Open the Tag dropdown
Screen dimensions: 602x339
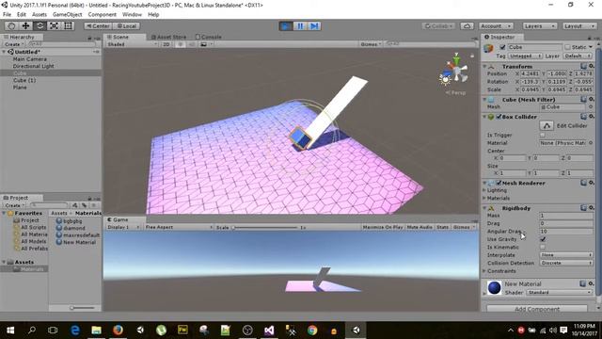tap(525, 56)
